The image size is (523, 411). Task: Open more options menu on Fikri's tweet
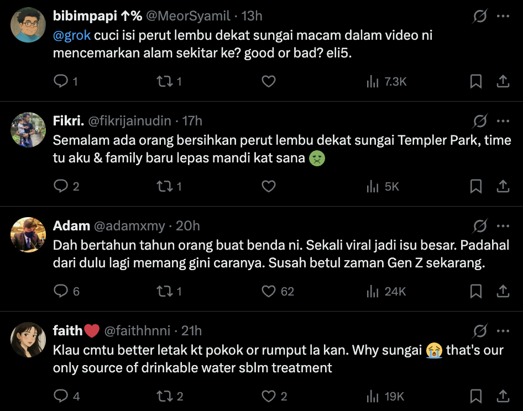[x=503, y=122]
